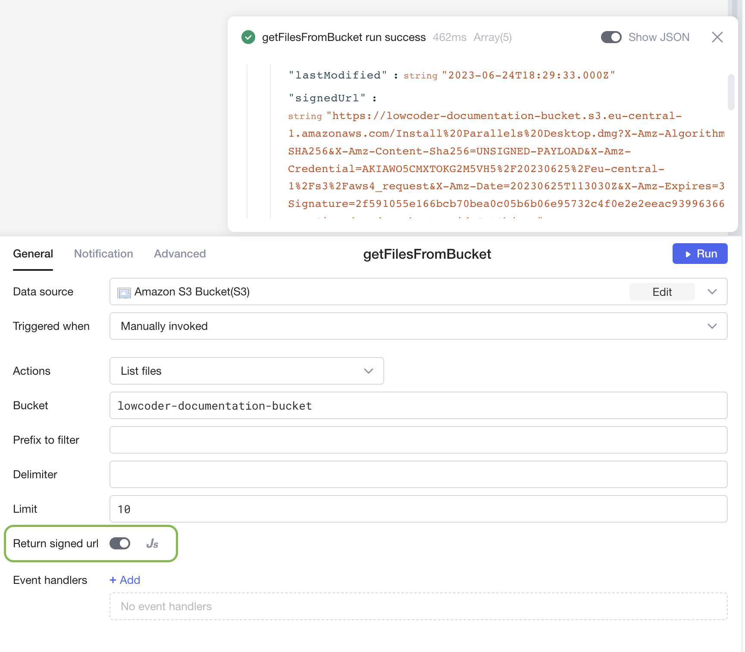Disable the Return signed url toggle
Viewport: 745px width, 652px height.
tap(120, 544)
